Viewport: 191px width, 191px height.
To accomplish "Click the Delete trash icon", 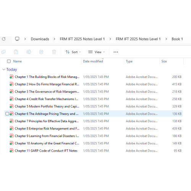I will 54,52.
